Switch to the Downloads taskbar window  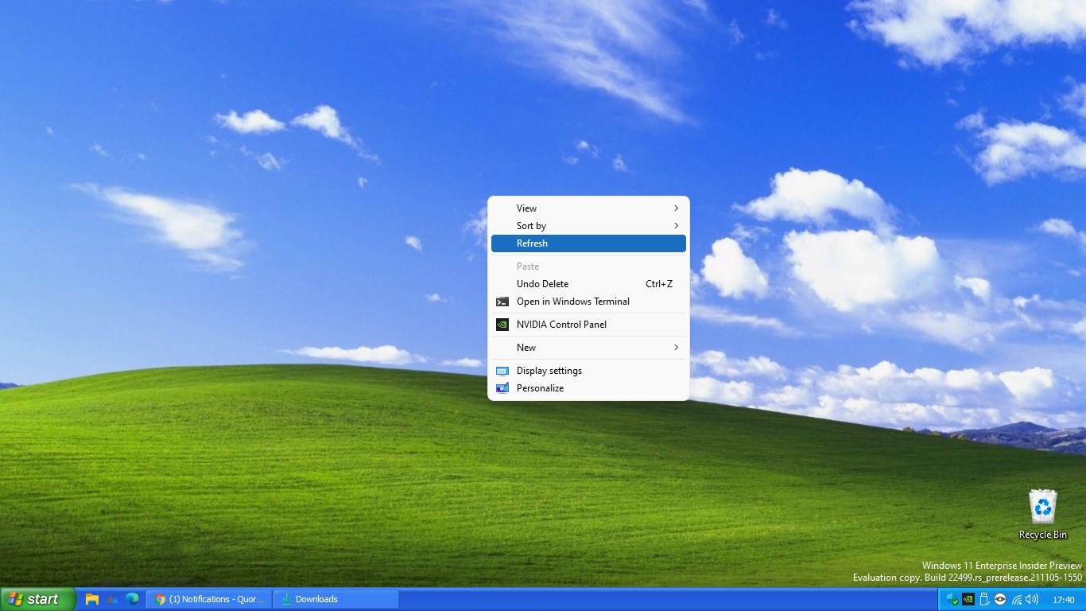click(335, 599)
